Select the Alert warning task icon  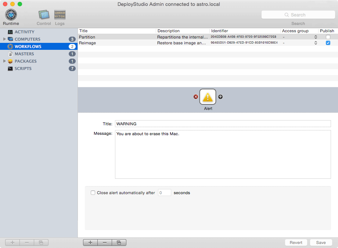(208, 97)
